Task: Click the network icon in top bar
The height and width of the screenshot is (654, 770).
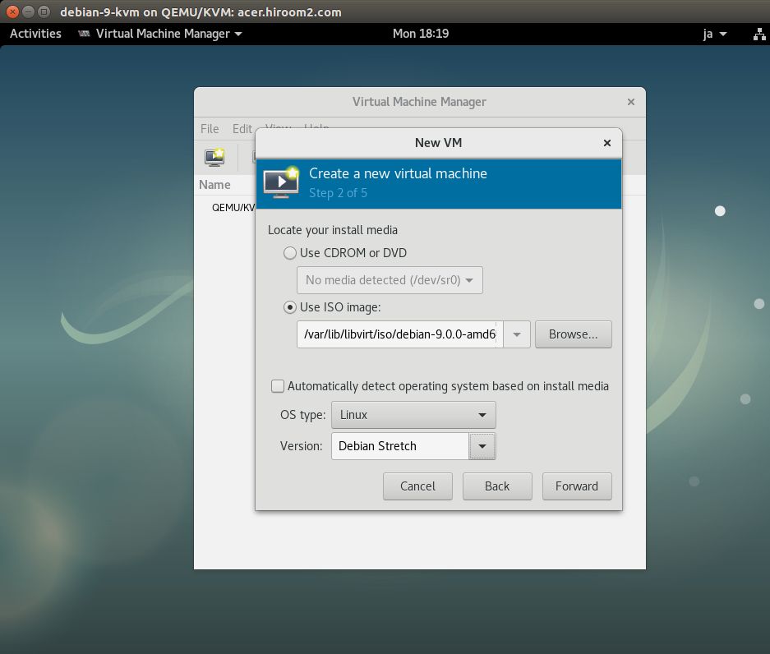Action: 758,34
